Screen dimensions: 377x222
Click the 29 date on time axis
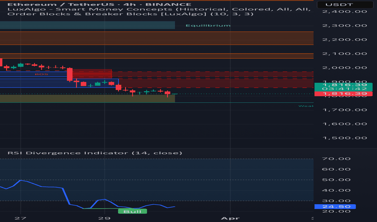104,218
